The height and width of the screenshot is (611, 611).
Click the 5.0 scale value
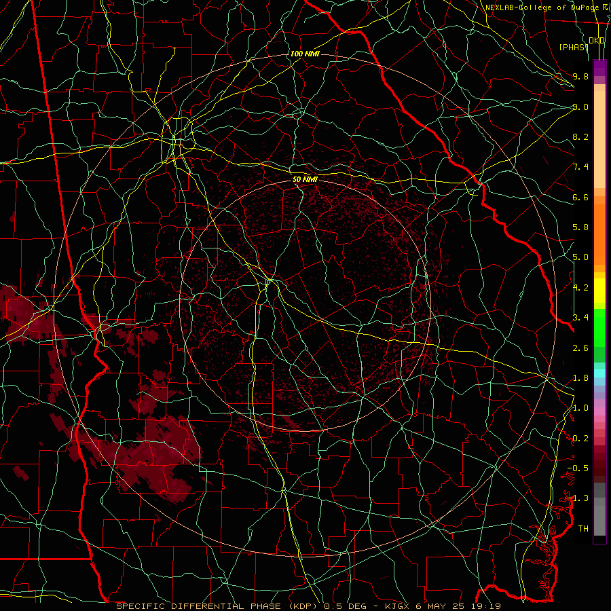coord(580,257)
